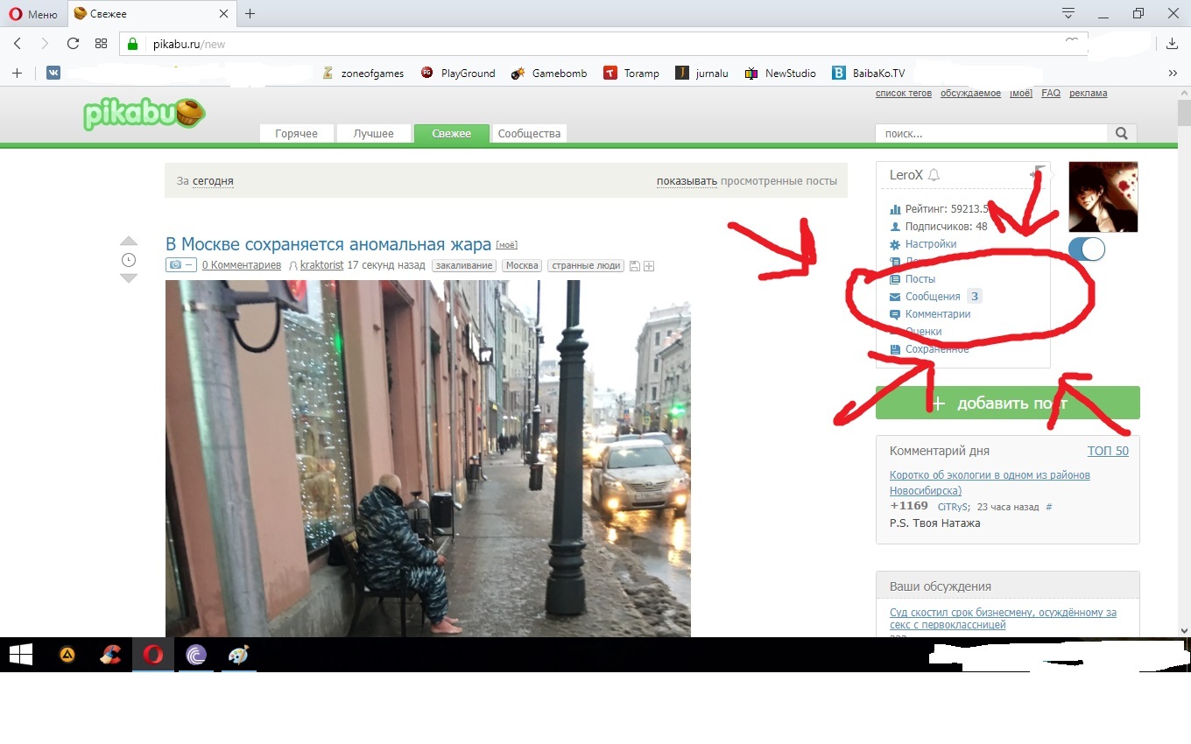1191x744 pixels.
Task: Open the BaibaKo.TV bookmark
Action: click(869, 74)
